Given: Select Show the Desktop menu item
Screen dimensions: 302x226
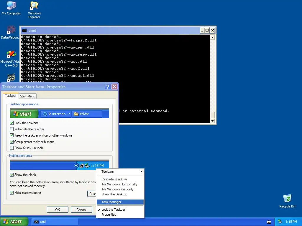Looking at the screenshot, I should (120, 194).
